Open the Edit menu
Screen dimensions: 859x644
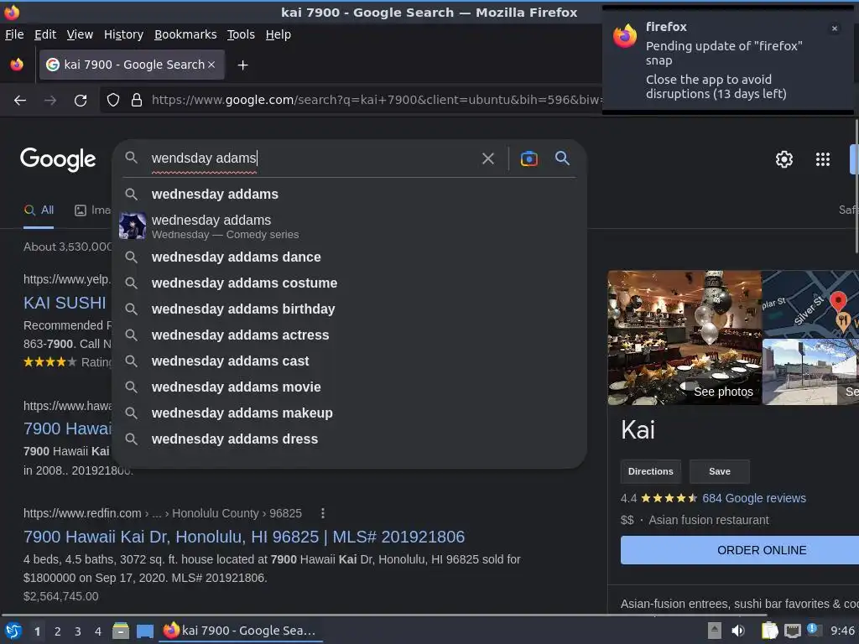pyautogui.click(x=45, y=34)
